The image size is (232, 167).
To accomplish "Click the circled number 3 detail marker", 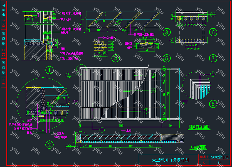I will [x=166, y=32].
